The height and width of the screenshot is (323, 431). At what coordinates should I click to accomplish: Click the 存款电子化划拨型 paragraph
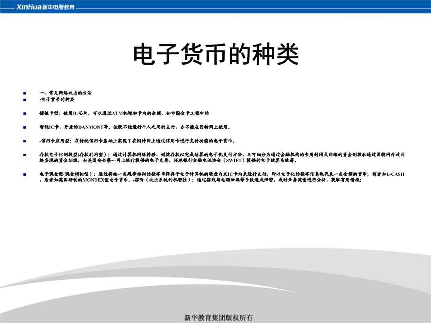222,157
